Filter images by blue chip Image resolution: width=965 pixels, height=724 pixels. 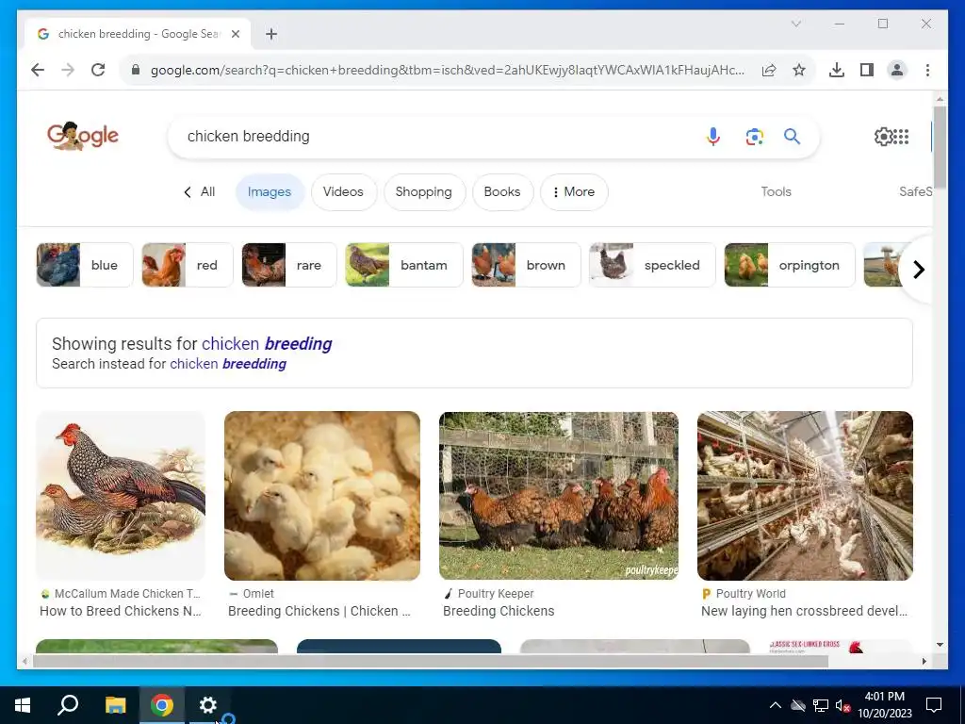pos(85,265)
